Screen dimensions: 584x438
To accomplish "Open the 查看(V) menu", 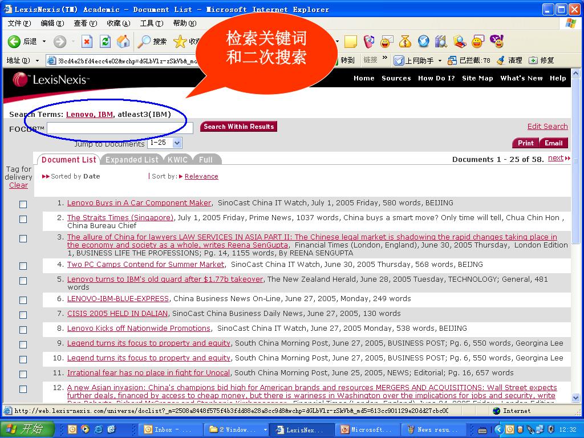I will (86, 23).
